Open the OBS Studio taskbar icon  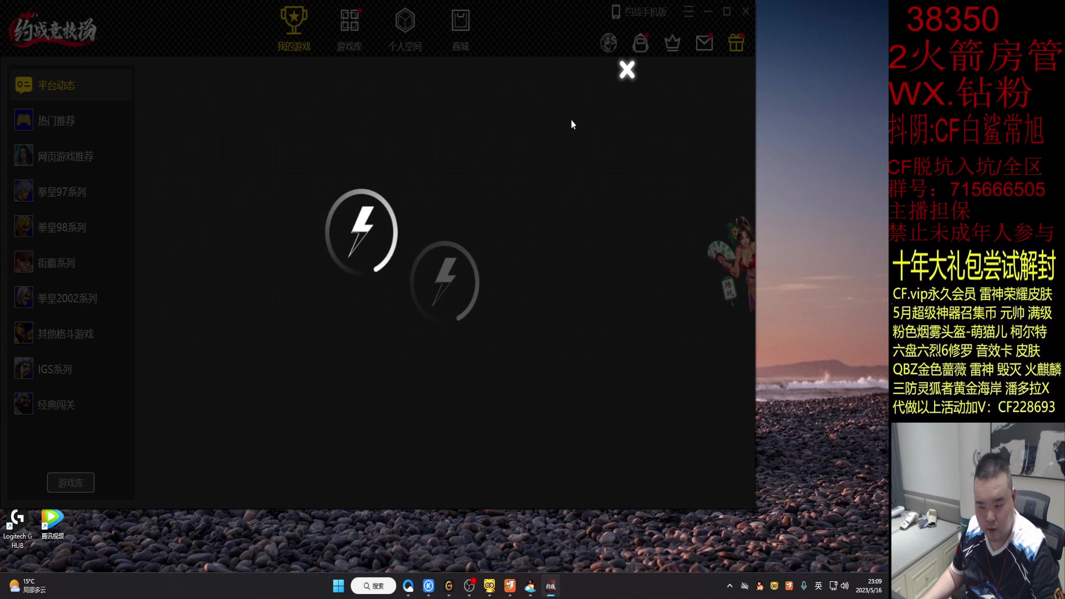[469, 586]
